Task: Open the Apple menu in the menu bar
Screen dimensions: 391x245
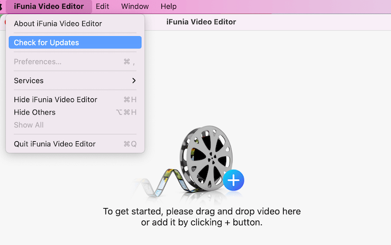Action: pyautogui.click(x=2, y=7)
